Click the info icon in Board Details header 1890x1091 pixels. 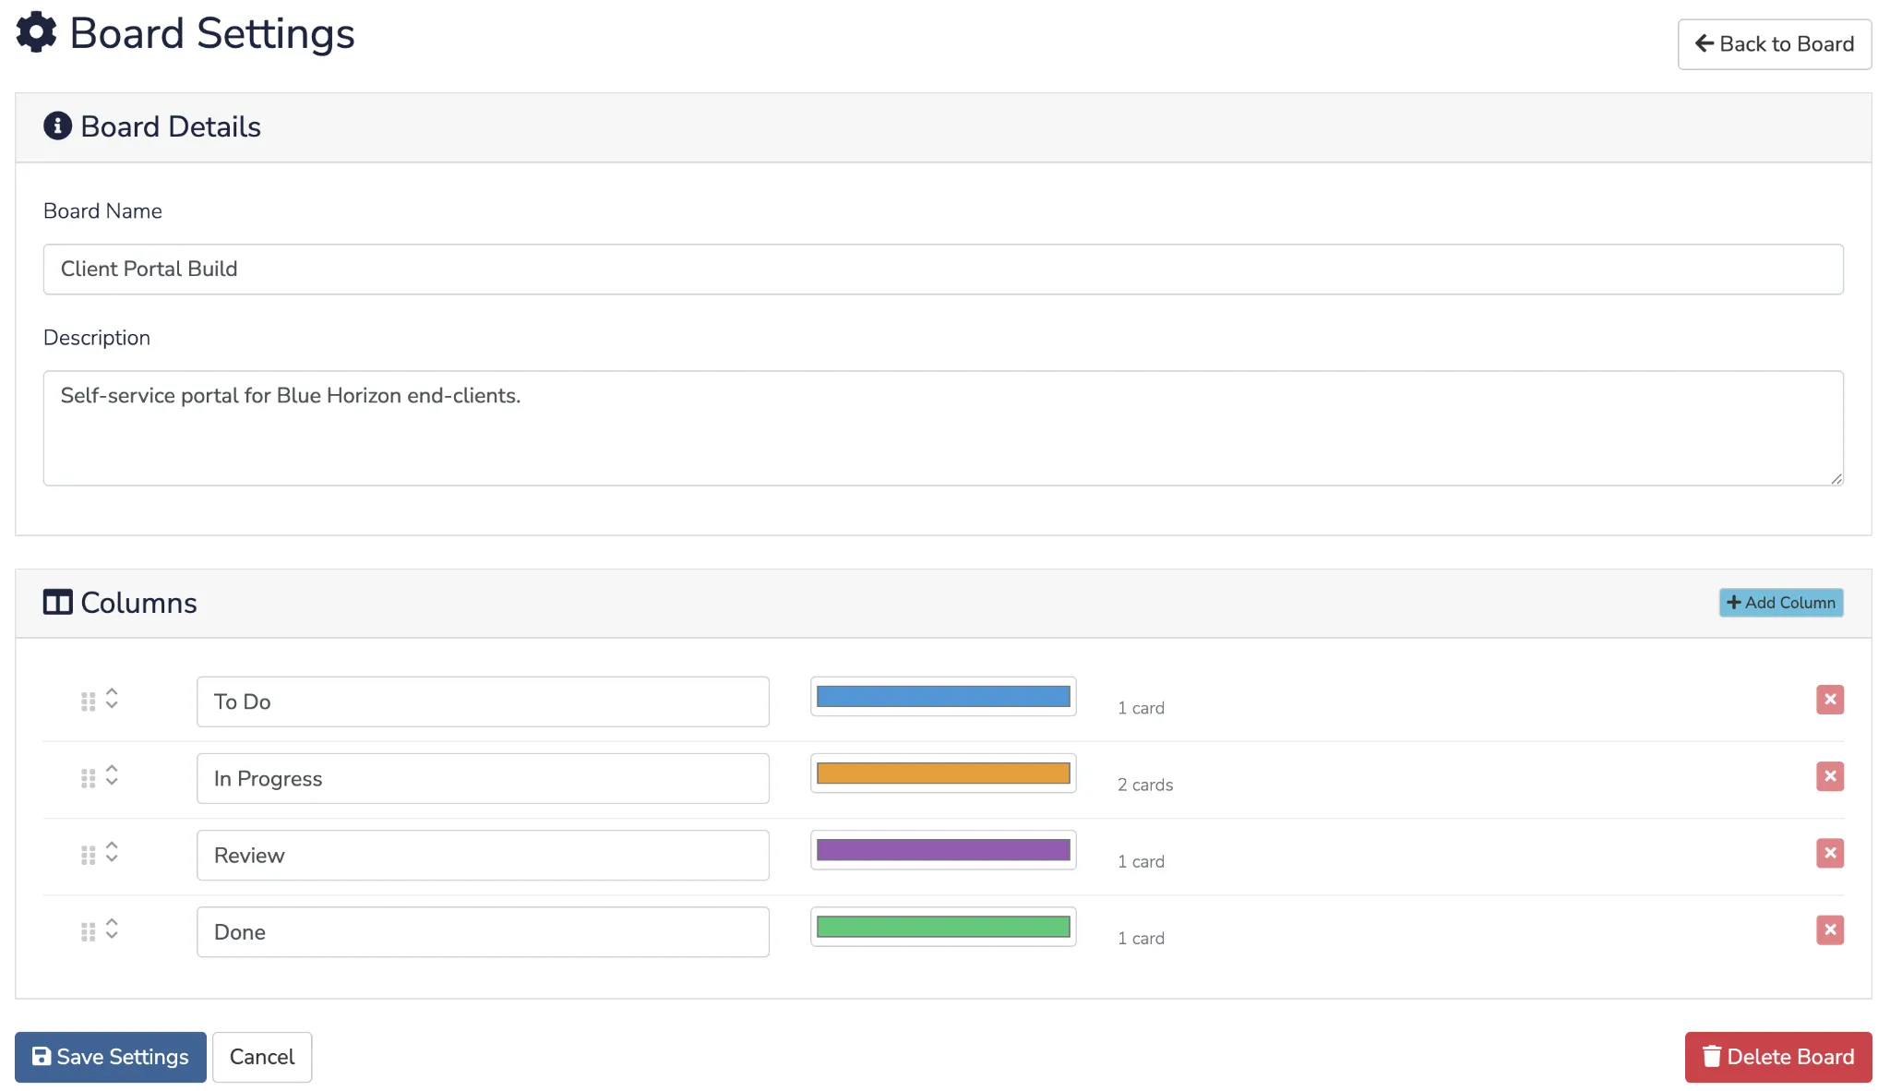click(58, 126)
